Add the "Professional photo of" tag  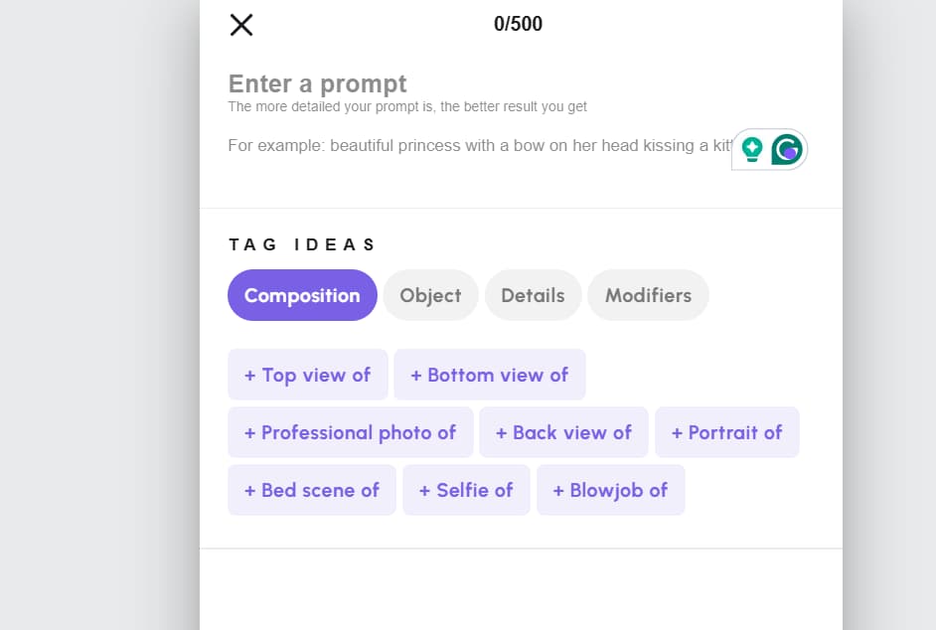[351, 432]
